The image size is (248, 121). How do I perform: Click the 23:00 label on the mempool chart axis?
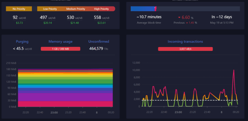point(54,113)
